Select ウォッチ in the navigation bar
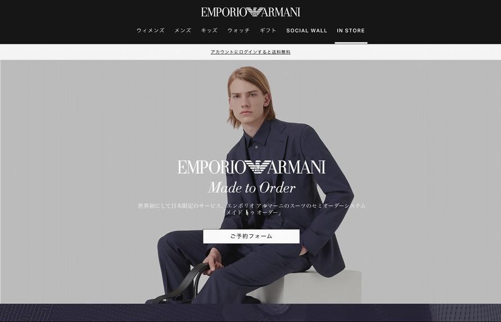Image resolution: width=501 pixels, height=322 pixels. pos(238,30)
